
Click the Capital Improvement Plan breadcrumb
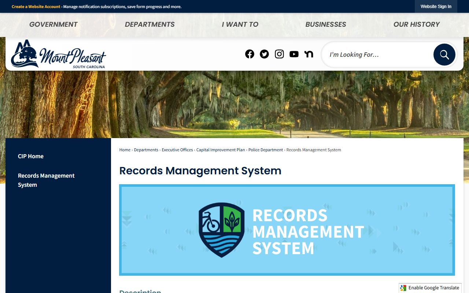coord(221,150)
